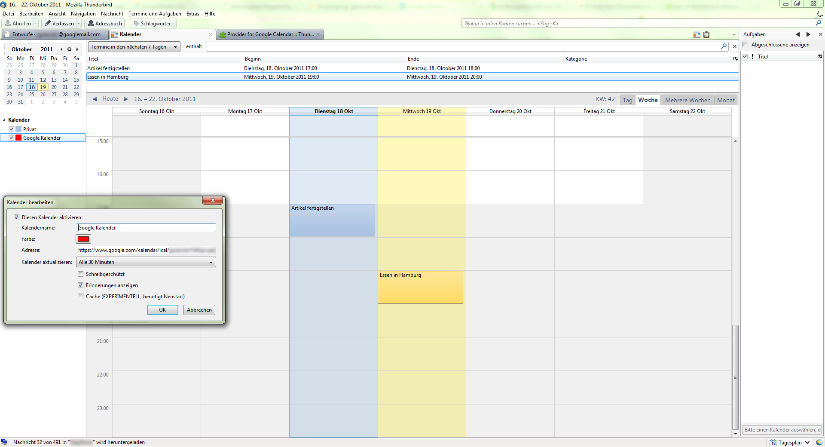Screen dimensions: 825x447
Task: Select the Verfassen pencil icon
Action: pos(48,23)
